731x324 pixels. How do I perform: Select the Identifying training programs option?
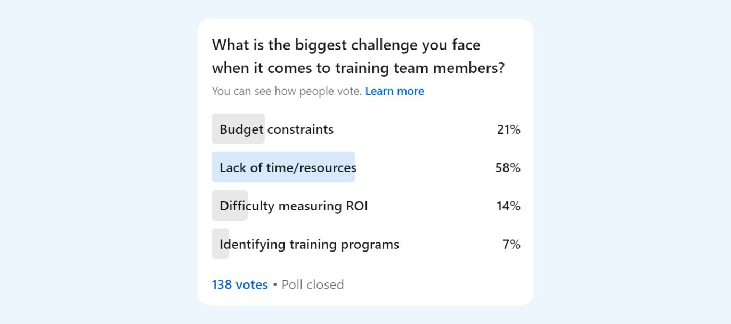tap(309, 244)
